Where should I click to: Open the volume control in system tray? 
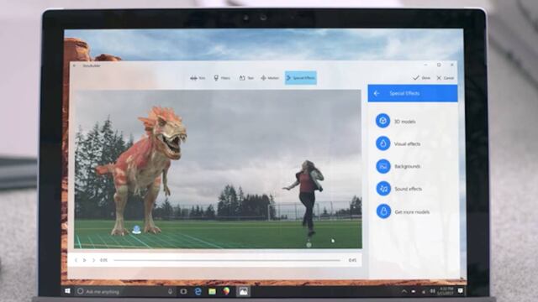point(432,291)
